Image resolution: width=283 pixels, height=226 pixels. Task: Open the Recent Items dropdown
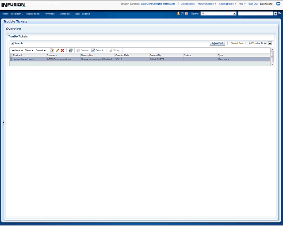[x=34, y=14]
